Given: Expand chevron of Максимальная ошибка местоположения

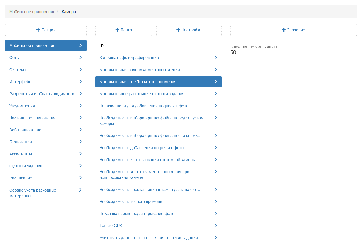Looking at the screenshot, I should [x=216, y=81].
